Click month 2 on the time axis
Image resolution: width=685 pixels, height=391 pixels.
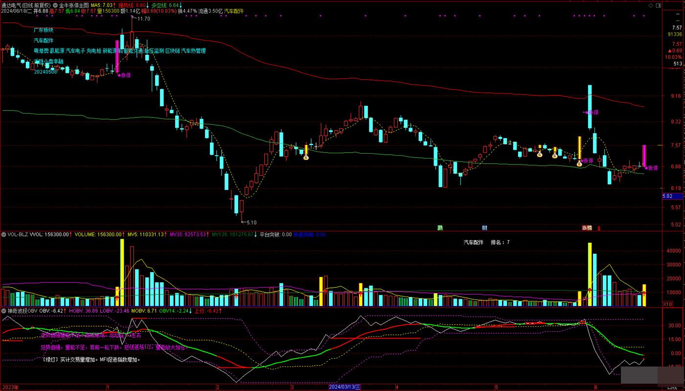click(x=218, y=387)
